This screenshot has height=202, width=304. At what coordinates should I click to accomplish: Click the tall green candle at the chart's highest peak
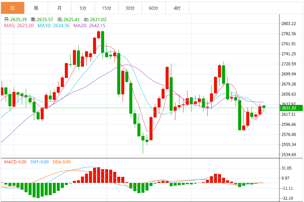point(102,42)
